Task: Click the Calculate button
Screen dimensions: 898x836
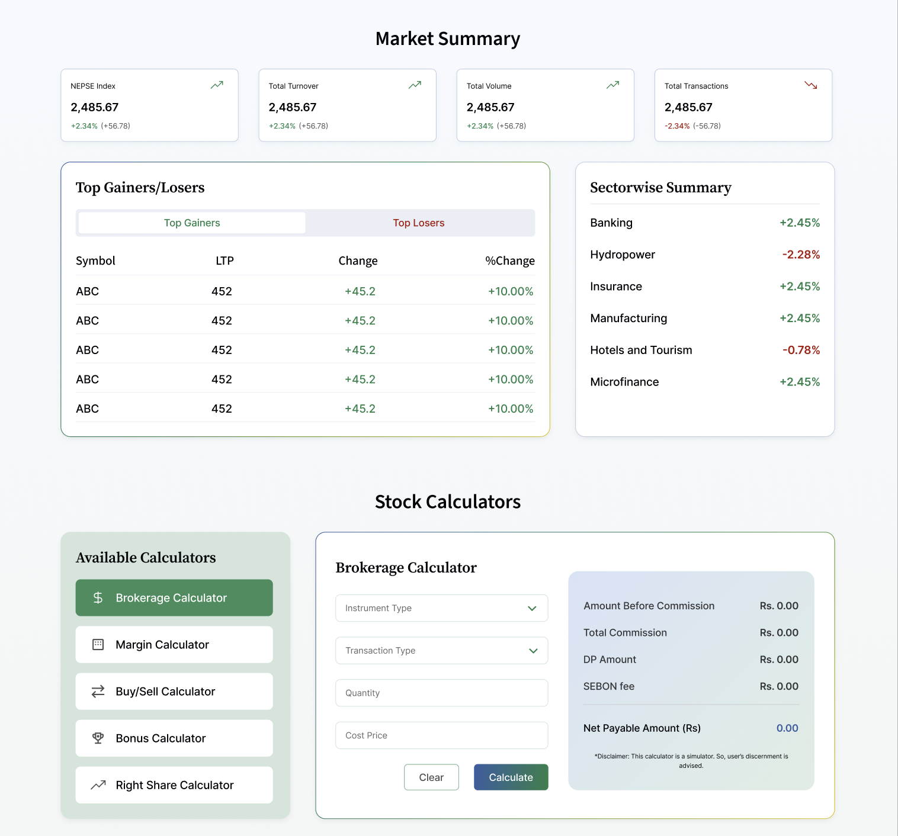Action: point(511,777)
